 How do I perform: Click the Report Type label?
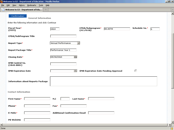(x=15, y=43)
